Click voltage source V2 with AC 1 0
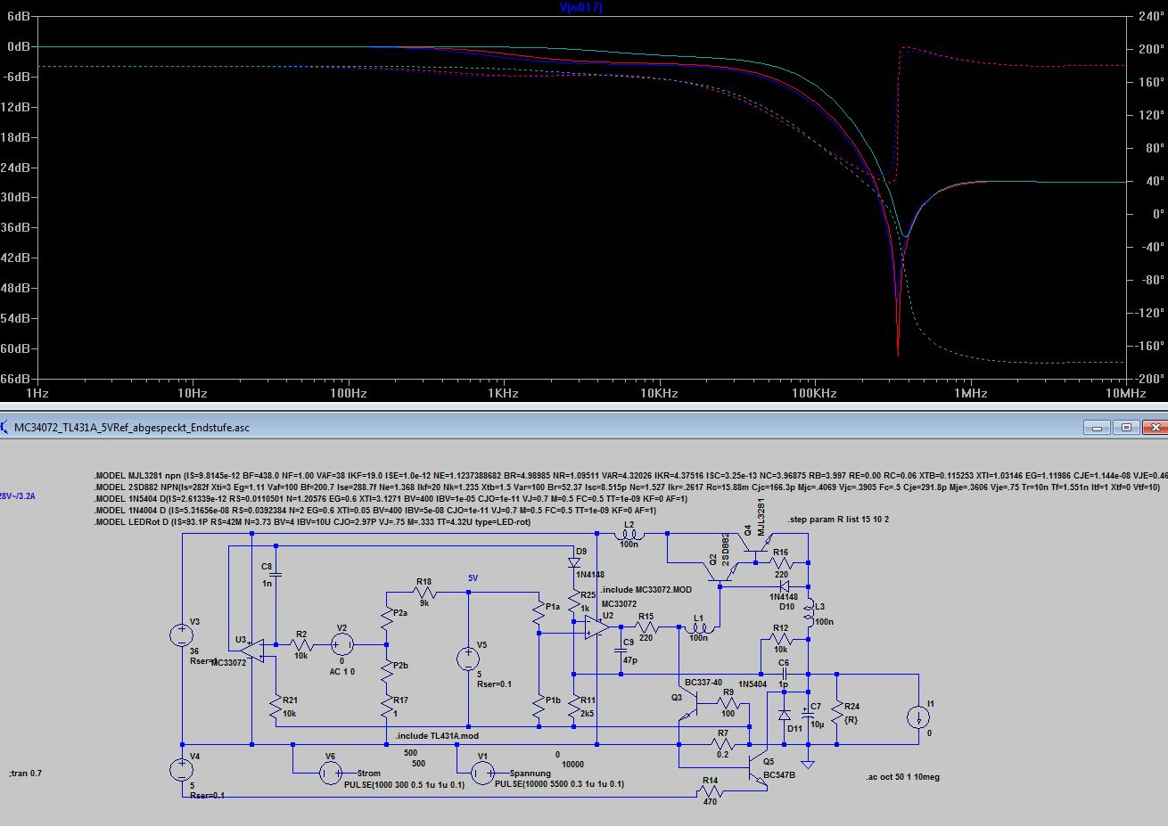 point(341,644)
